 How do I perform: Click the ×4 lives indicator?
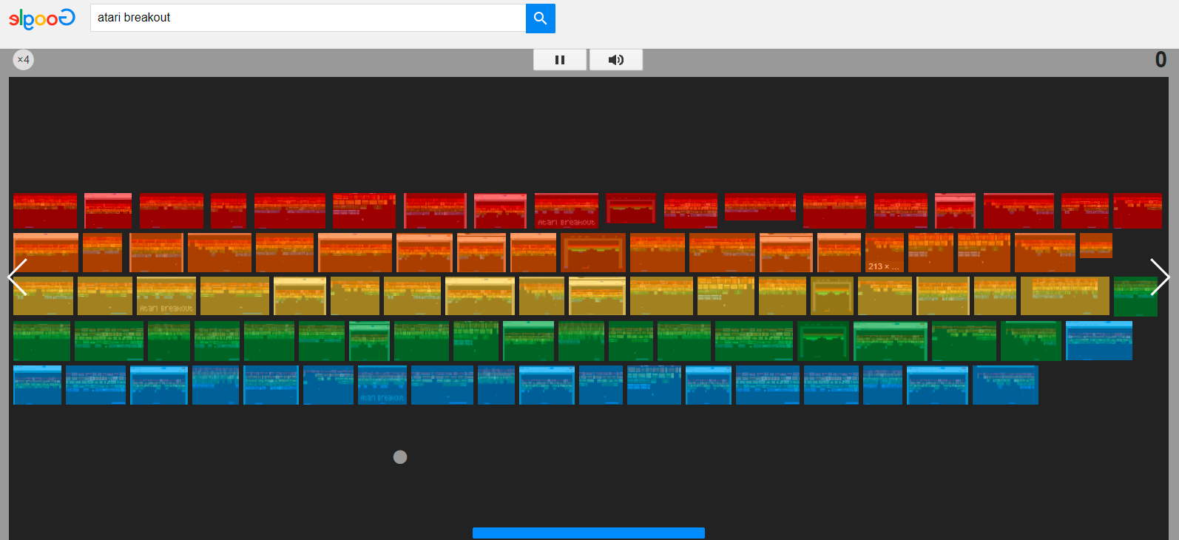(24, 60)
